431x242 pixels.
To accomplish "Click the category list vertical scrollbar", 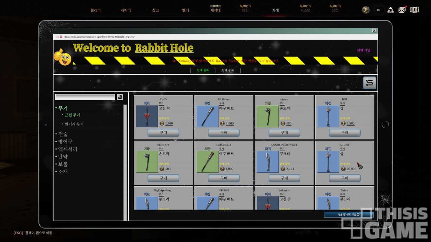I will 125,161.
